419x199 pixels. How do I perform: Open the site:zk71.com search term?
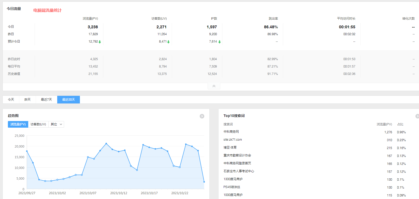pos(233,140)
